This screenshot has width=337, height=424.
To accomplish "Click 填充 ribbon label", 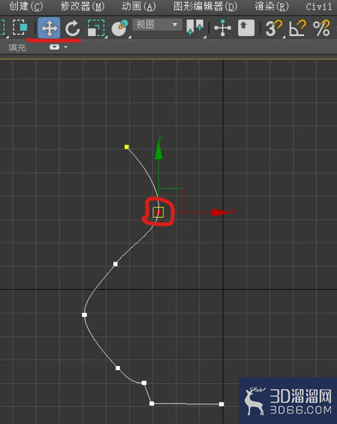I will [x=17, y=47].
